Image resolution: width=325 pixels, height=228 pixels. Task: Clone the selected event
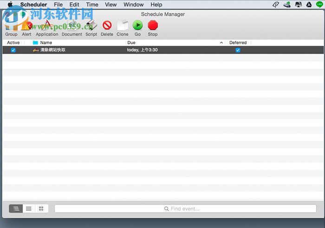point(122,28)
